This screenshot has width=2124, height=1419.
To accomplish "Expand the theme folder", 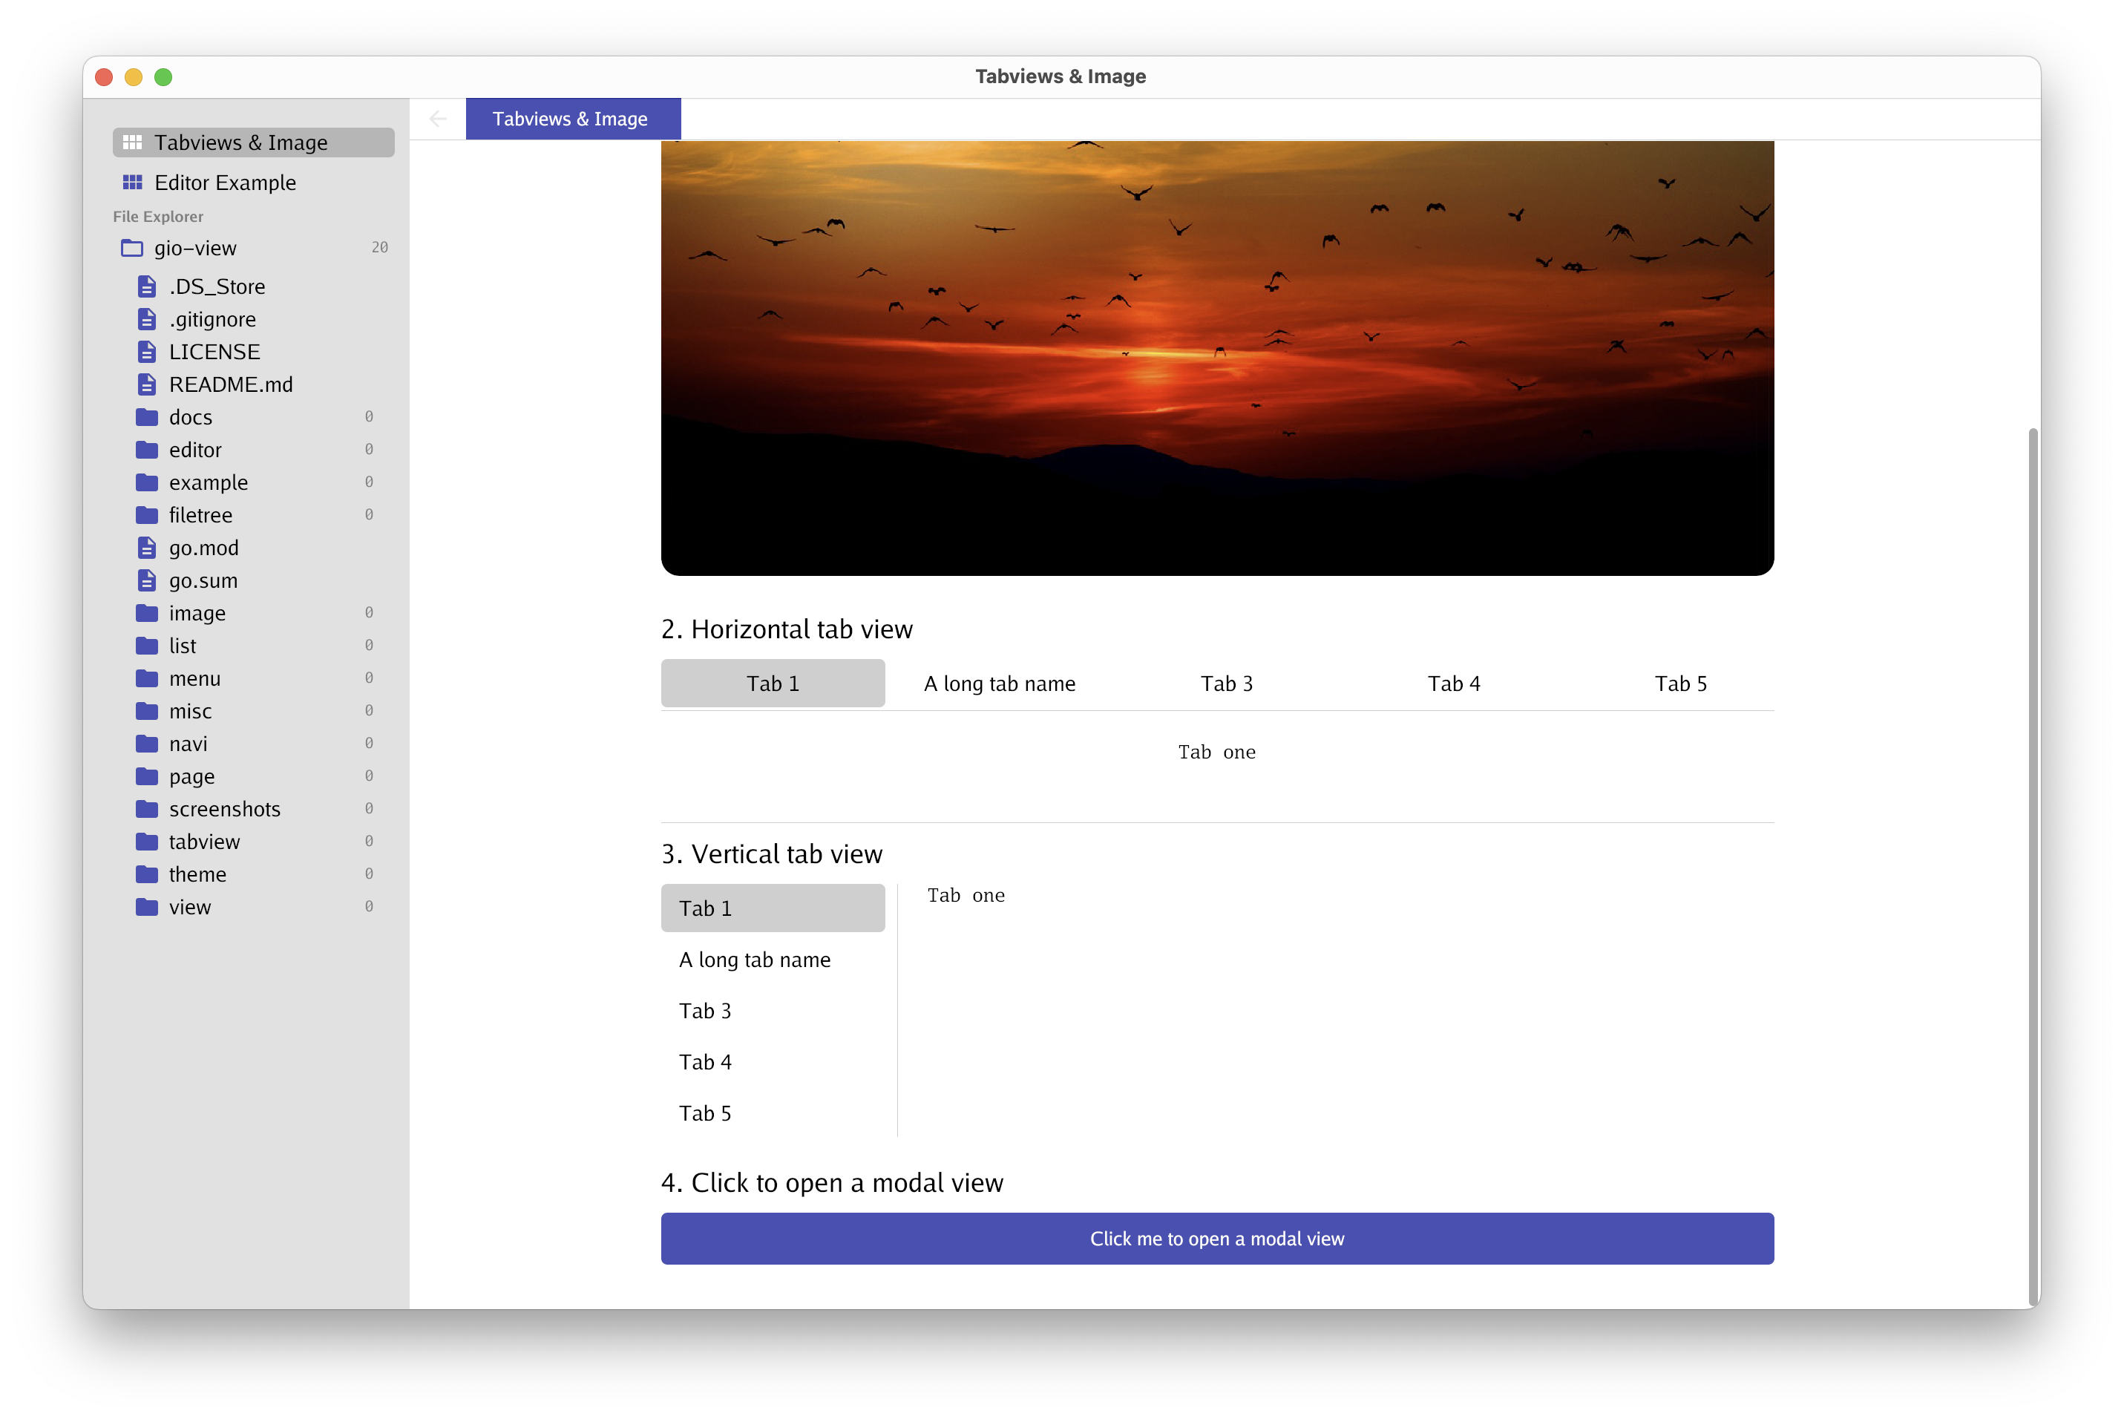I will [197, 874].
